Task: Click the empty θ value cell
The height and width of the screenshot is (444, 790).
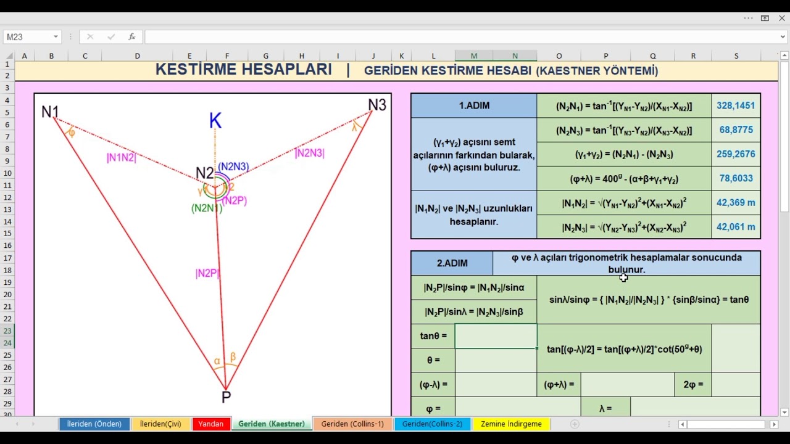Action: (496, 360)
